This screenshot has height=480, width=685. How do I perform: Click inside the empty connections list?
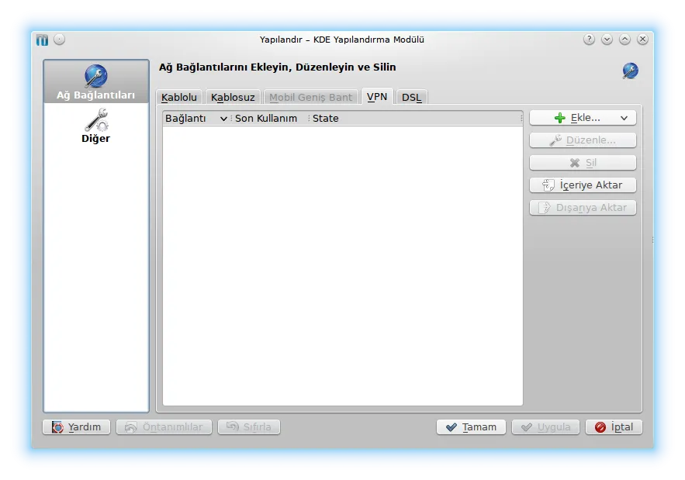pos(342,264)
